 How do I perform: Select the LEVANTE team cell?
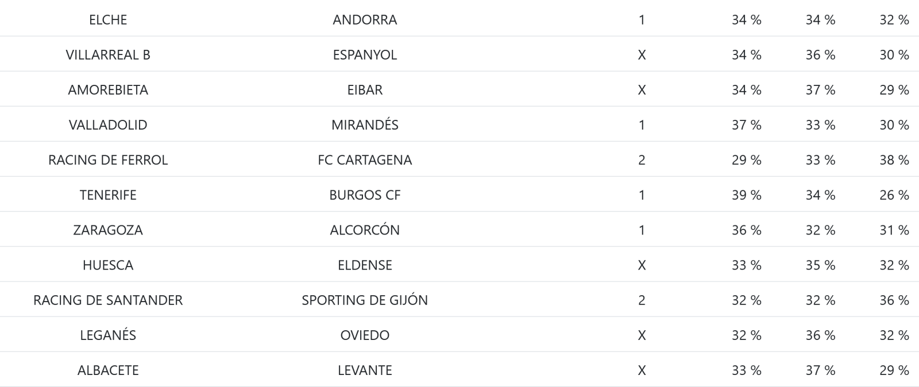[365, 370]
